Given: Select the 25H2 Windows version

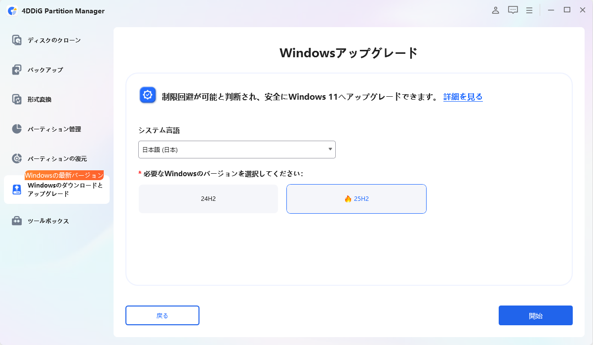Looking at the screenshot, I should (356, 198).
